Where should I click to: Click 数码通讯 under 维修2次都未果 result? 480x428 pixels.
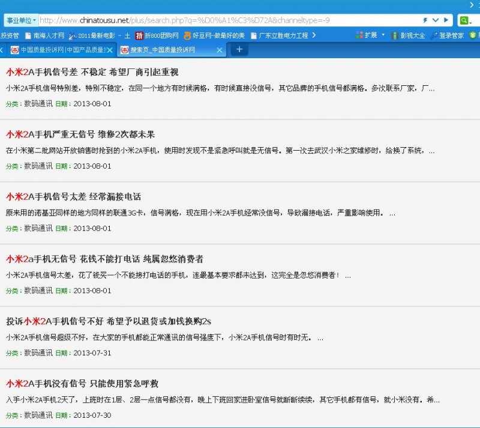click(x=38, y=166)
